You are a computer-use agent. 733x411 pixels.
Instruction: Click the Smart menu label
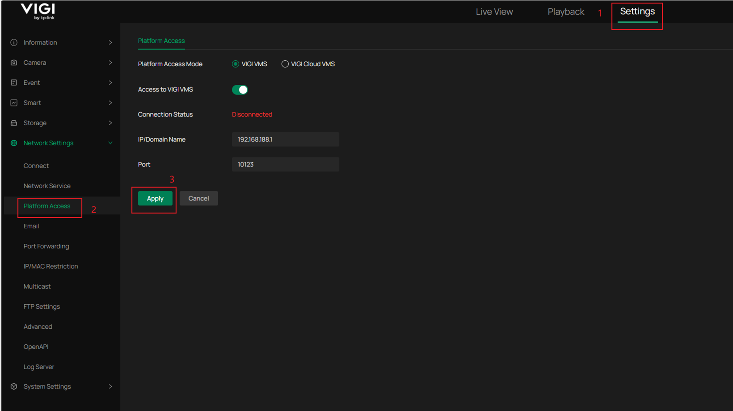click(x=32, y=103)
